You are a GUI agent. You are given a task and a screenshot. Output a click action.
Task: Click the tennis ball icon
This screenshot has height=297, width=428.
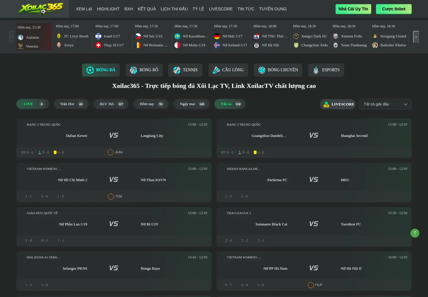pos(177,70)
